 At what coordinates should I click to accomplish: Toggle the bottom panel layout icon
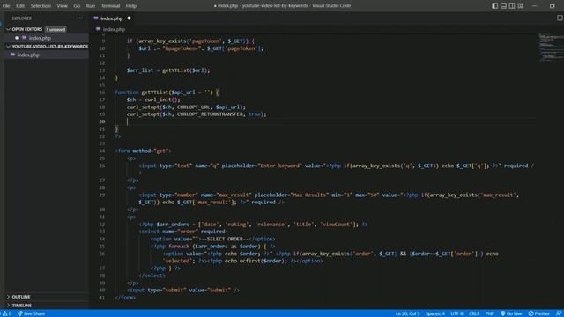click(503, 6)
